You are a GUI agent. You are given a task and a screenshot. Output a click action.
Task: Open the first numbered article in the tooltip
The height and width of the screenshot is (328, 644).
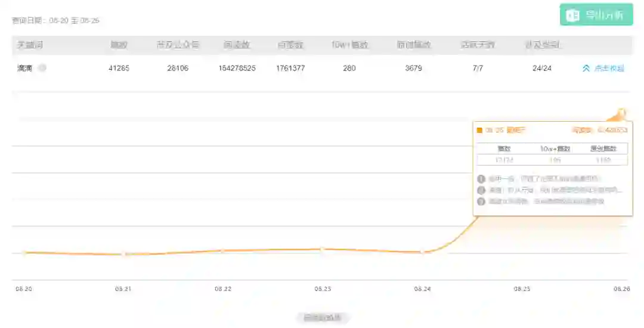pos(544,179)
